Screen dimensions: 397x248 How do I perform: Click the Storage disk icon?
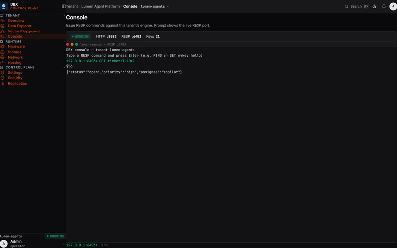[2, 52]
